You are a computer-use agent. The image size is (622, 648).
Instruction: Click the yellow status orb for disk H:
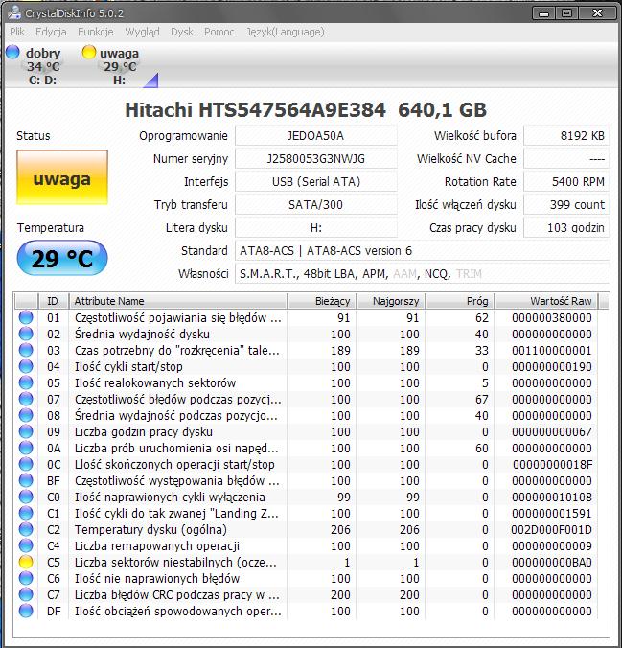(89, 52)
